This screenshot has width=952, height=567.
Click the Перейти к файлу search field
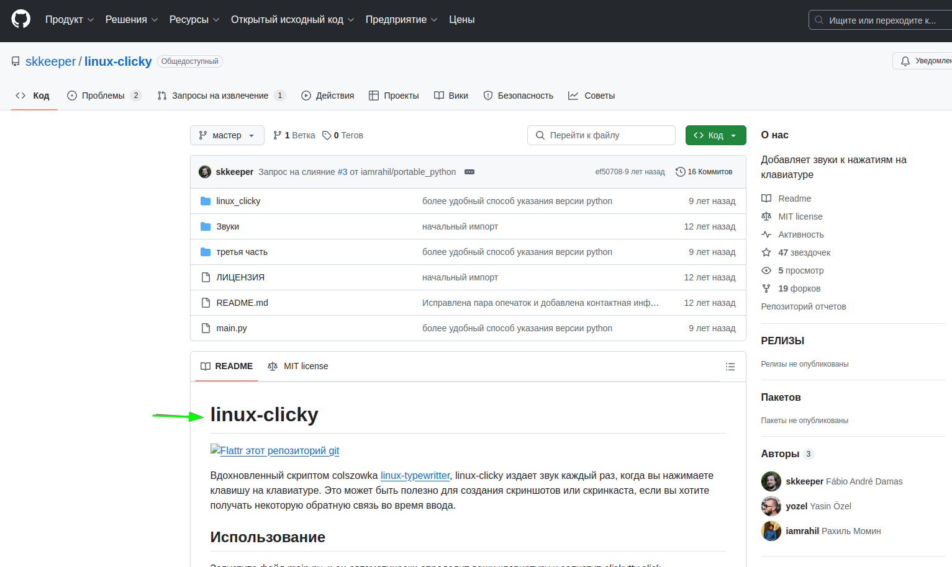tap(601, 135)
